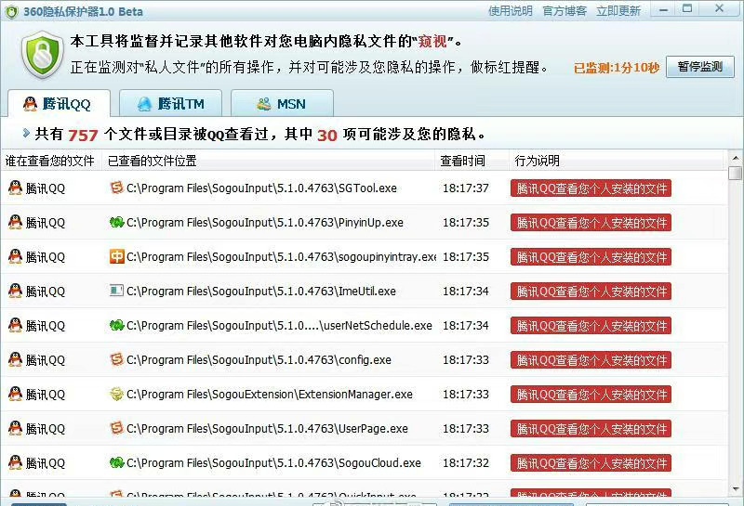Screen dimensions: 744x506
Task: Click the red label in SogouCloud.exe row
Action: [x=591, y=463]
